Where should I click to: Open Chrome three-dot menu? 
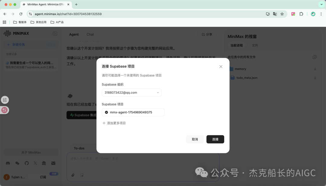click(321, 14)
